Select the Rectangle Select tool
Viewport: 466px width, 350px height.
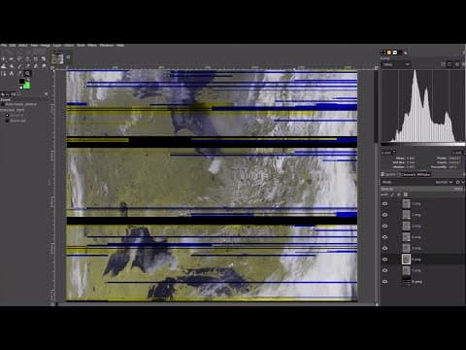[x=12, y=59]
